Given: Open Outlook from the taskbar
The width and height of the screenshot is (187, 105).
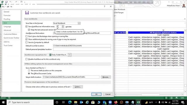Looking at the screenshot, I should point(81,102).
